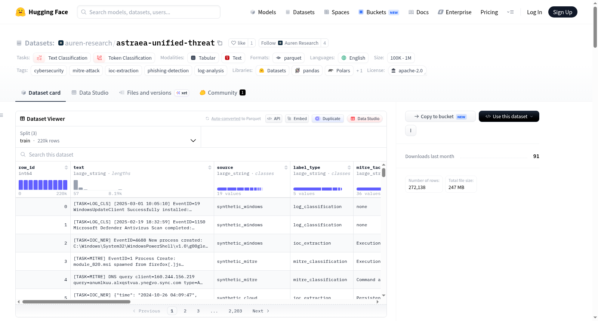
Task: Switch to the Data Studio tab
Action: tap(90, 93)
